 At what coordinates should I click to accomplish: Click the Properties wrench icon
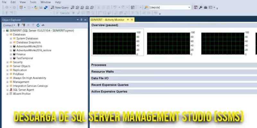pos(200,7)
